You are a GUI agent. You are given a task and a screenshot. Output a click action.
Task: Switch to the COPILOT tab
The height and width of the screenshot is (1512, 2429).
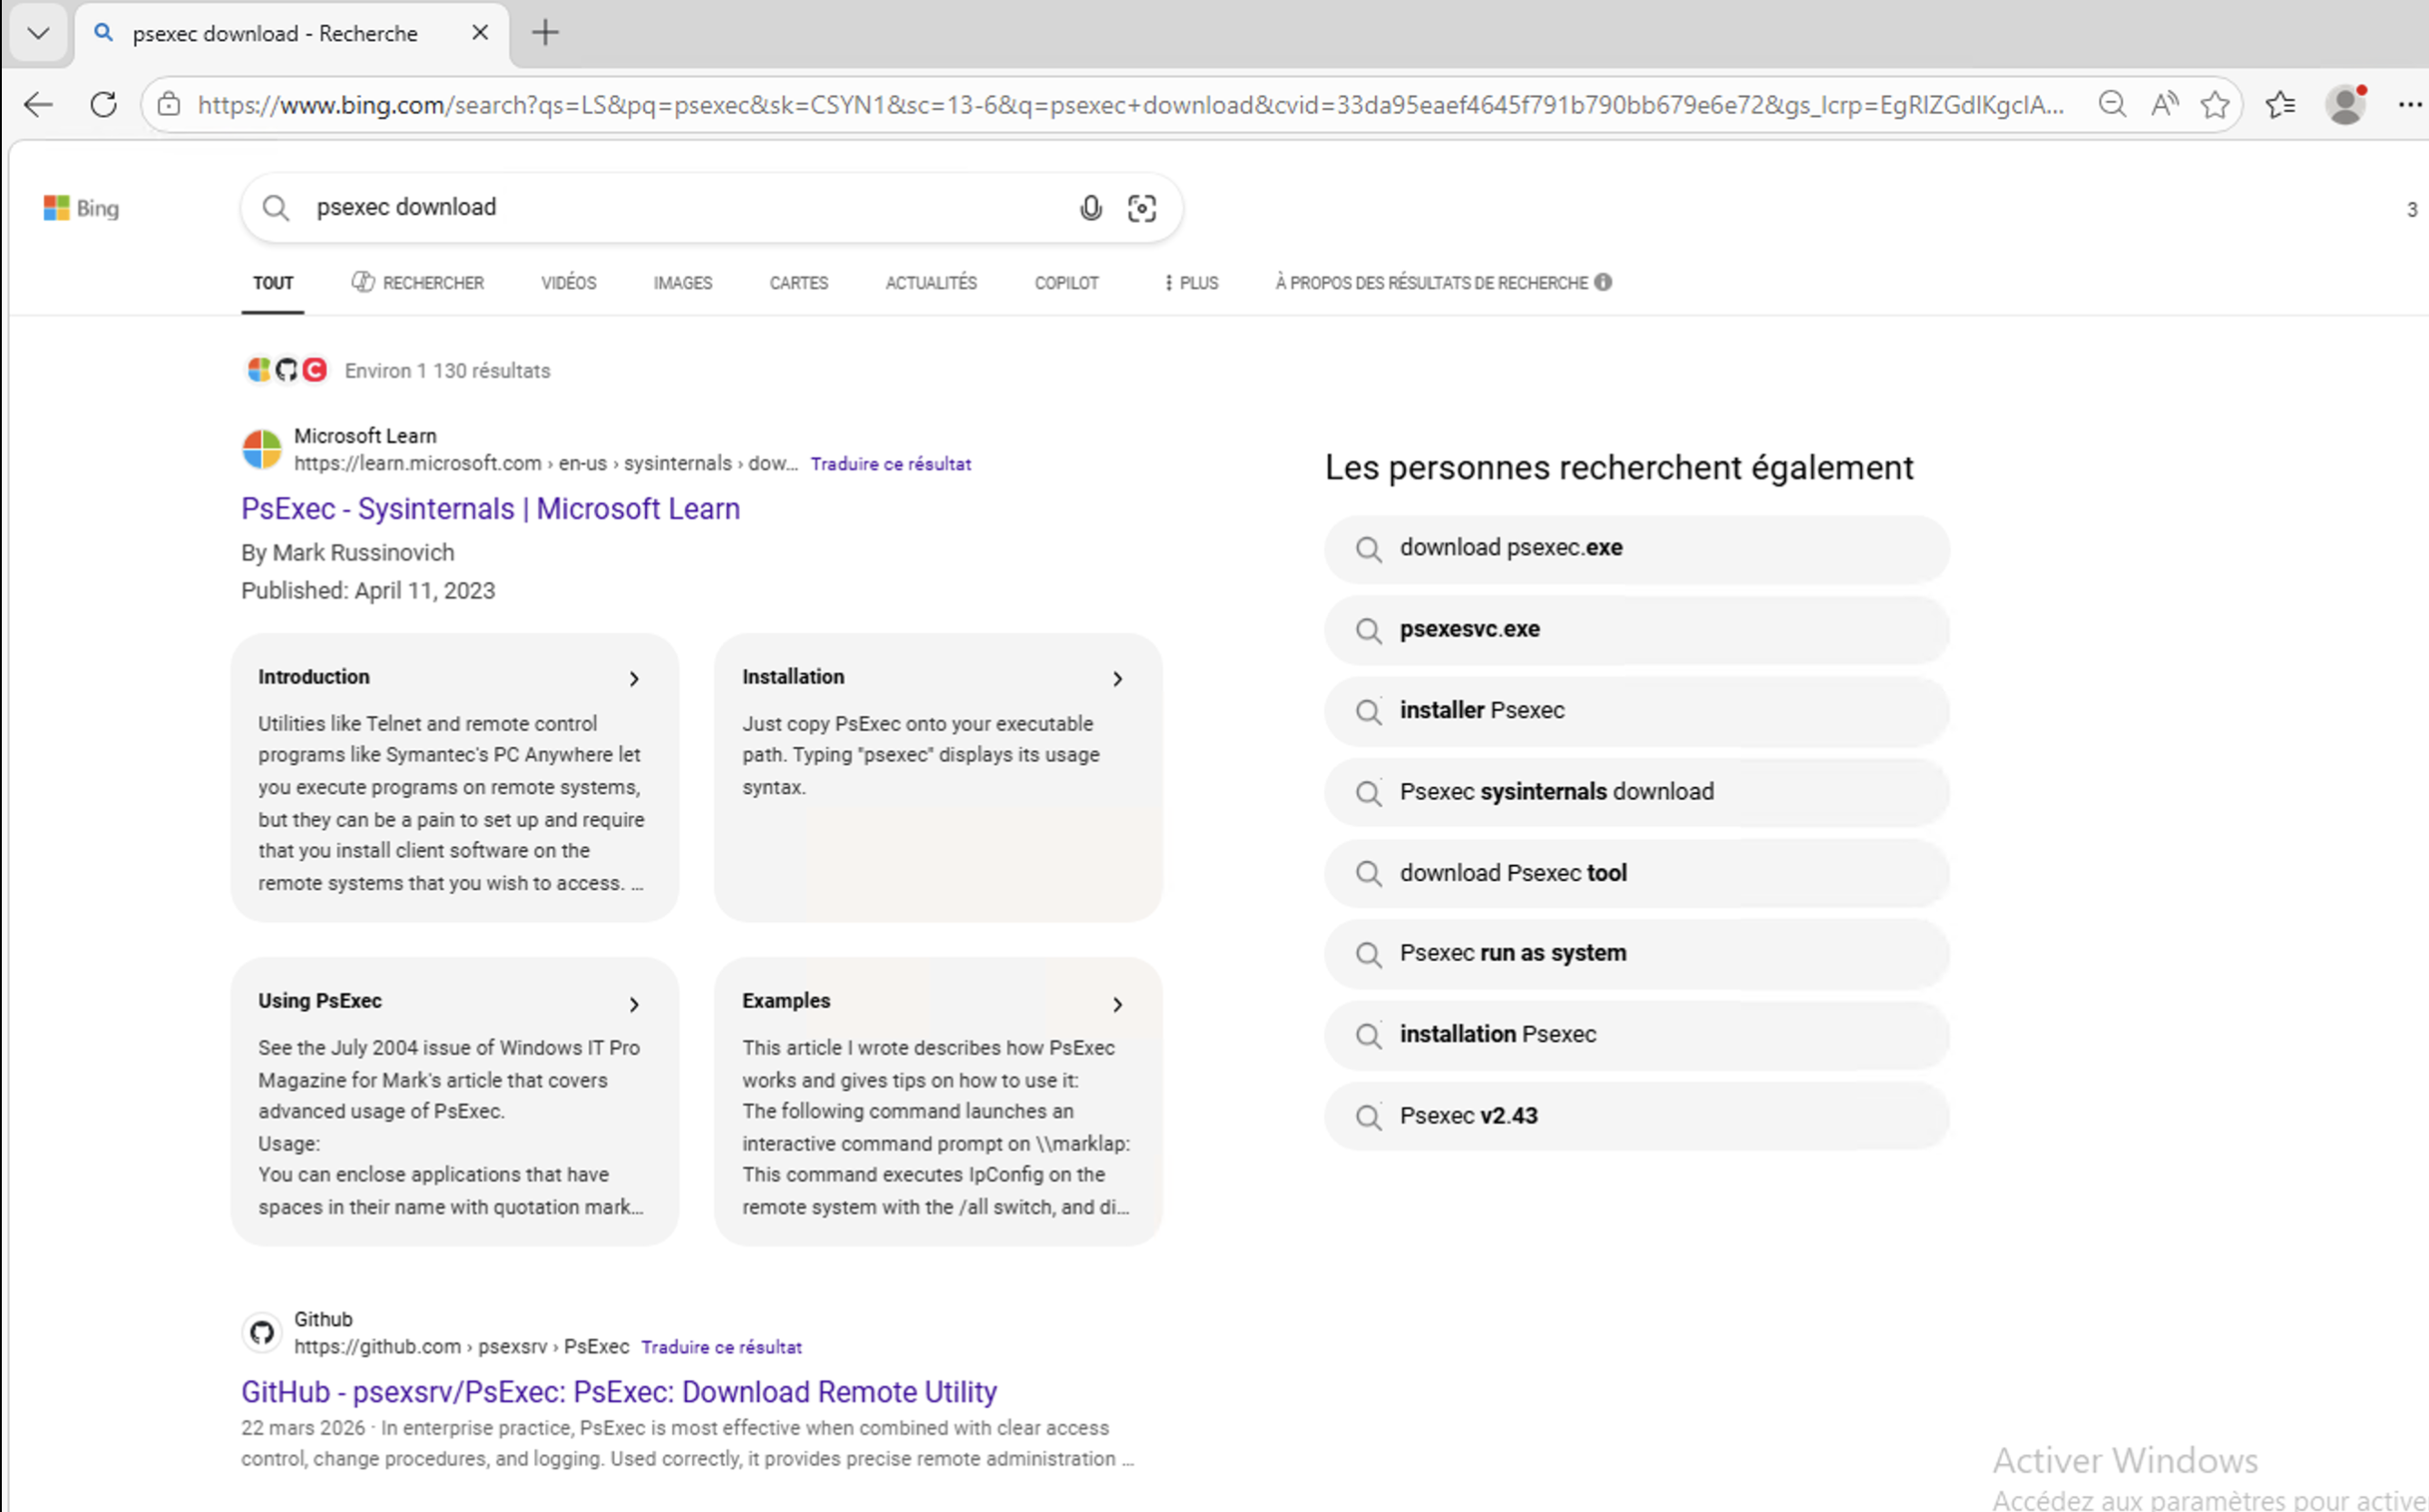pos(1067,283)
